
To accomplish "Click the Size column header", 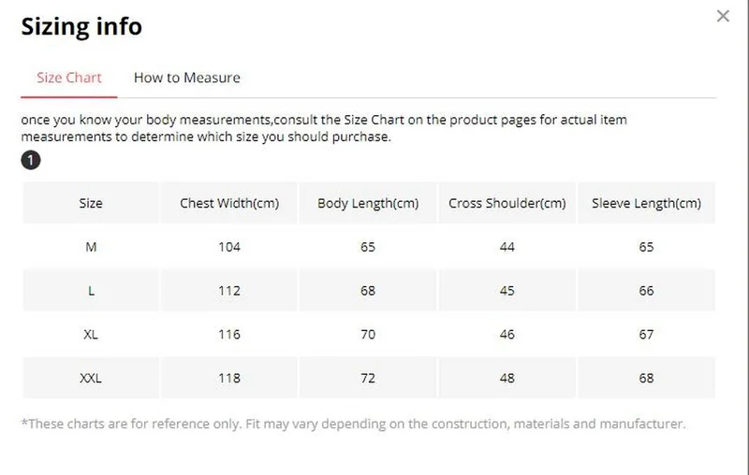I will [x=91, y=203].
